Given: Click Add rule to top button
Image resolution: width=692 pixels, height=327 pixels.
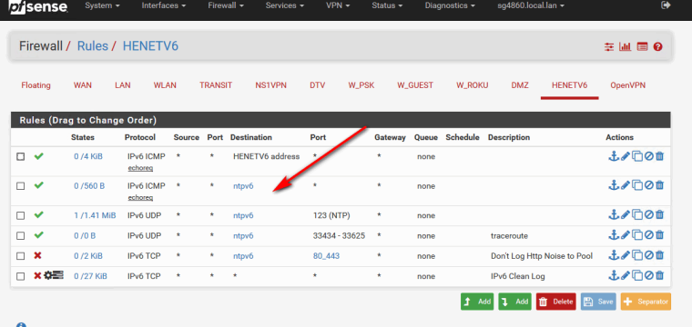Looking at the screenshot, I should tap(478, 302).
